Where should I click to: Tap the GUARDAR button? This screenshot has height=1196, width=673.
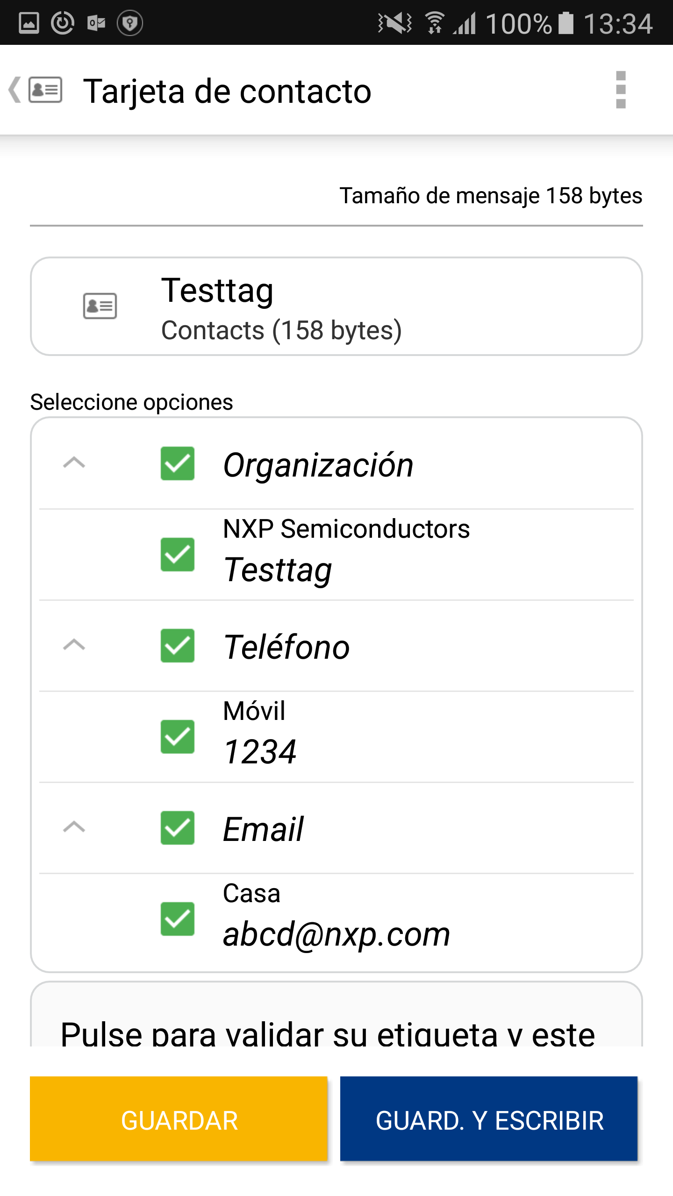coord(179,1119)
